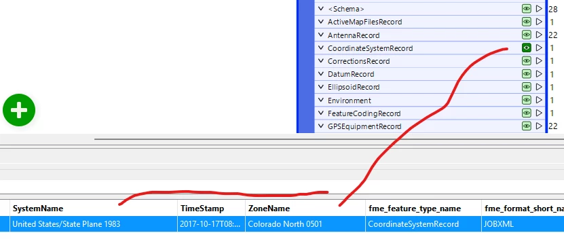564x252 pixels.
Task: Click the fme_format_short_name column header
Action: pyautogui.click(x=524, y=209)
